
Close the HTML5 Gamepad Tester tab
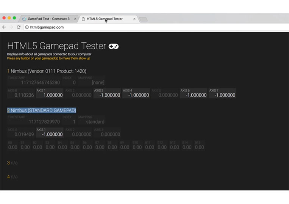coord(134,19)
